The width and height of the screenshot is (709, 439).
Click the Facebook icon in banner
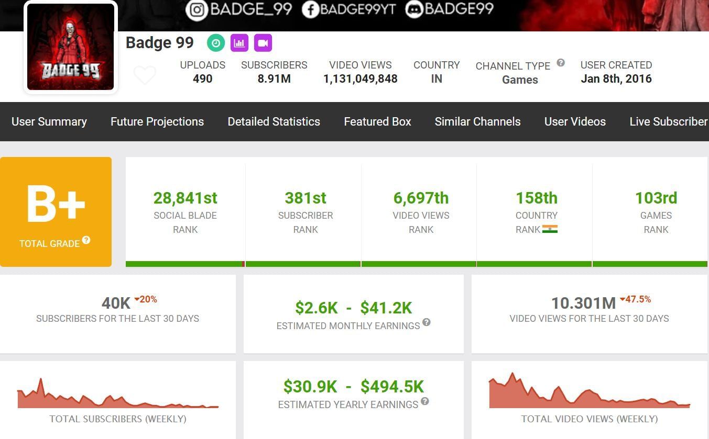(x=311, y=9)
